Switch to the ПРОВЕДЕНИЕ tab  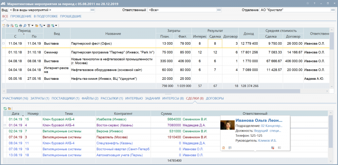[x=21, y=16]
